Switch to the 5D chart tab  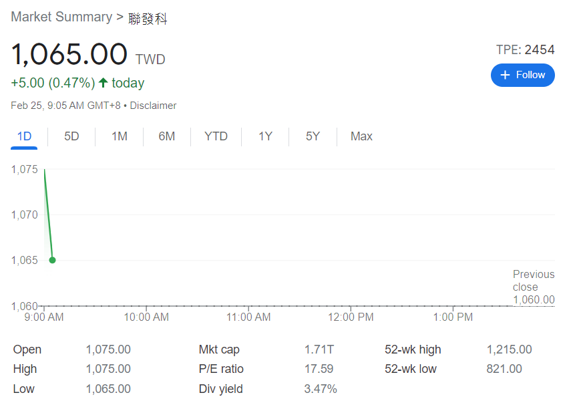71,136
